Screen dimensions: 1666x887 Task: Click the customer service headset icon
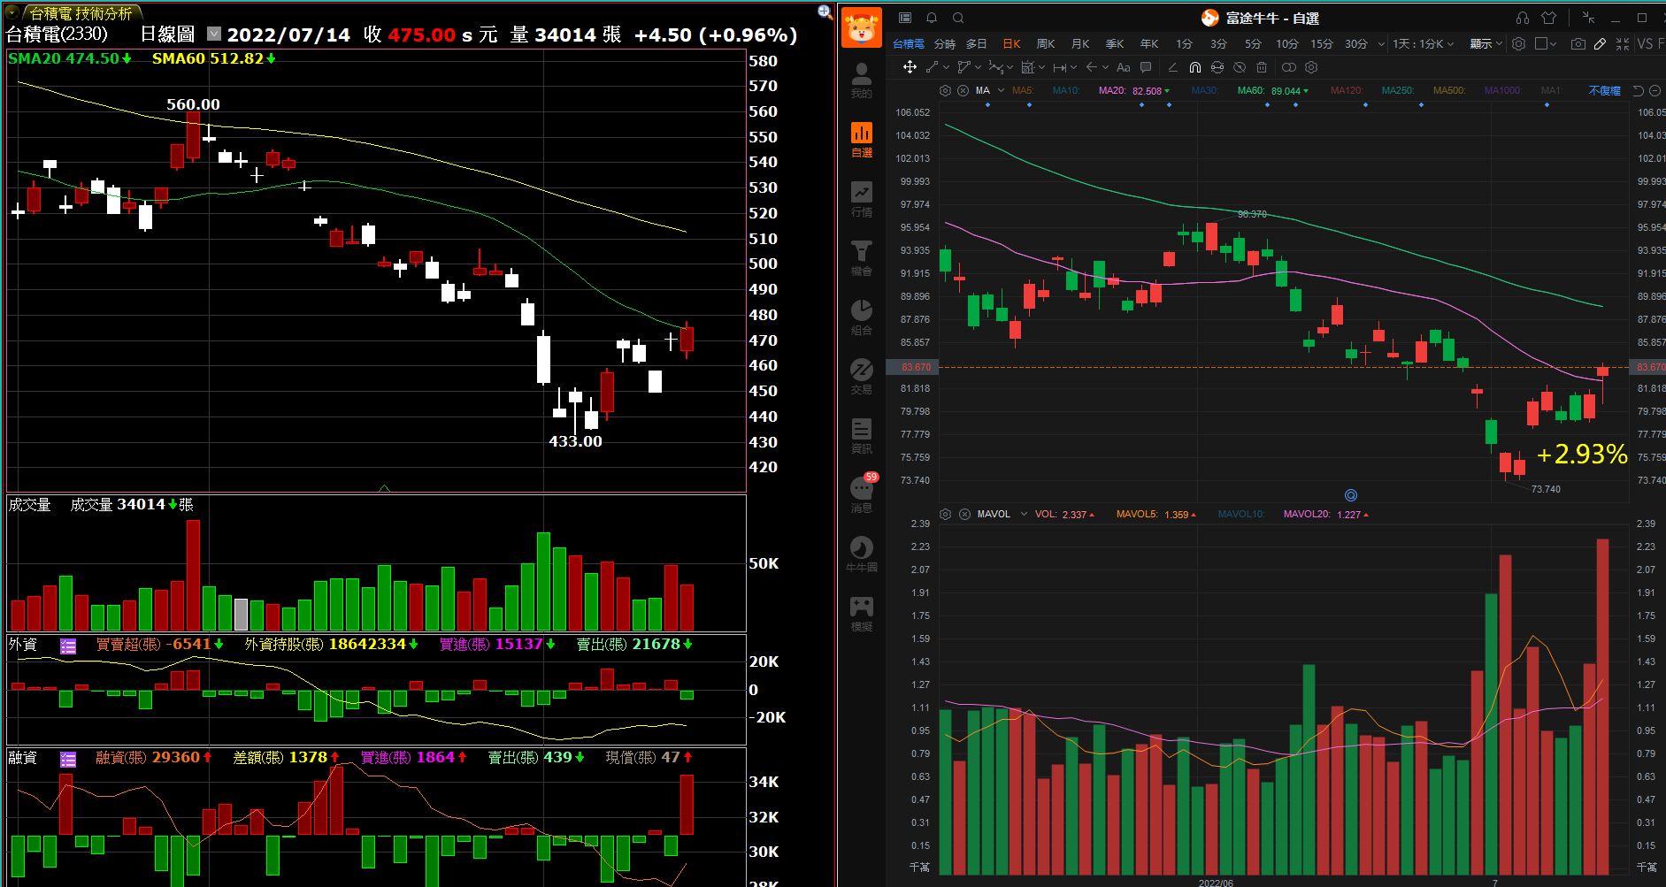[1523, 18]
